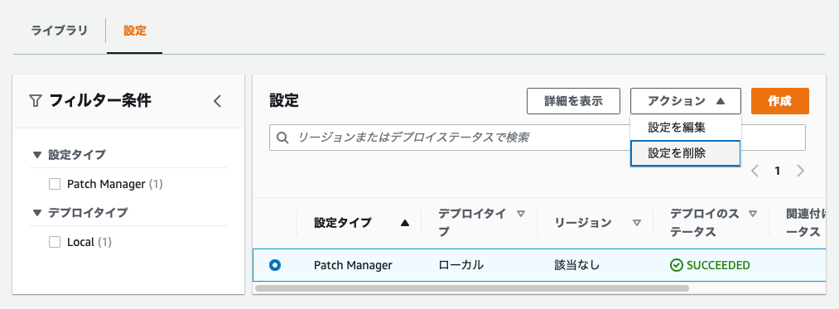Viewport: 839px width, 309px height.
Task: Switch to the ライブラリ tab
Action: [60, 31]
